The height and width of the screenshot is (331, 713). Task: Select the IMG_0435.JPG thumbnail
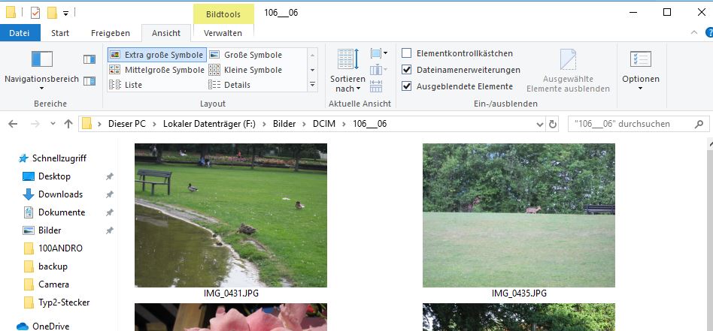click(519, 215)
